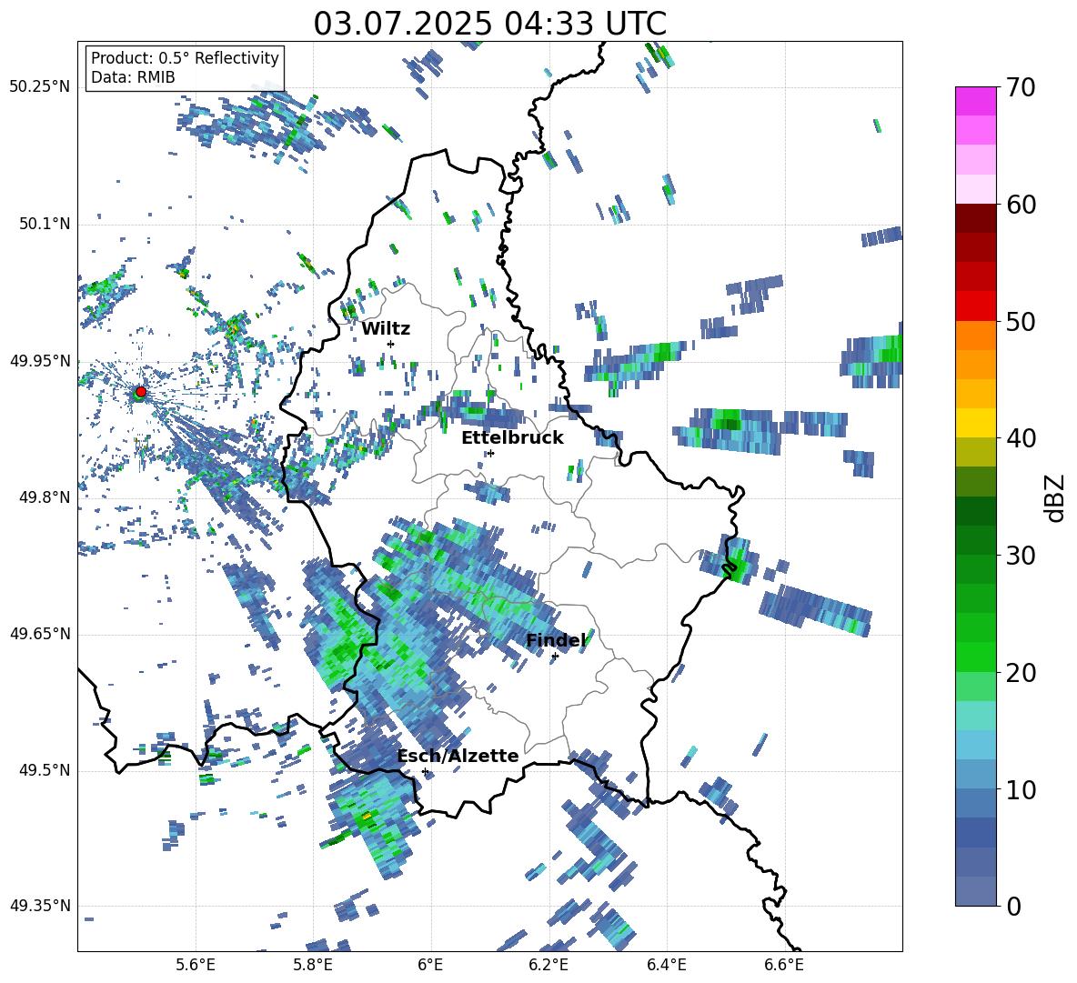Click the 'dBZ' colorbar axis label
This screenshot has height=983, width=1077.
[x=1054, y=497]
